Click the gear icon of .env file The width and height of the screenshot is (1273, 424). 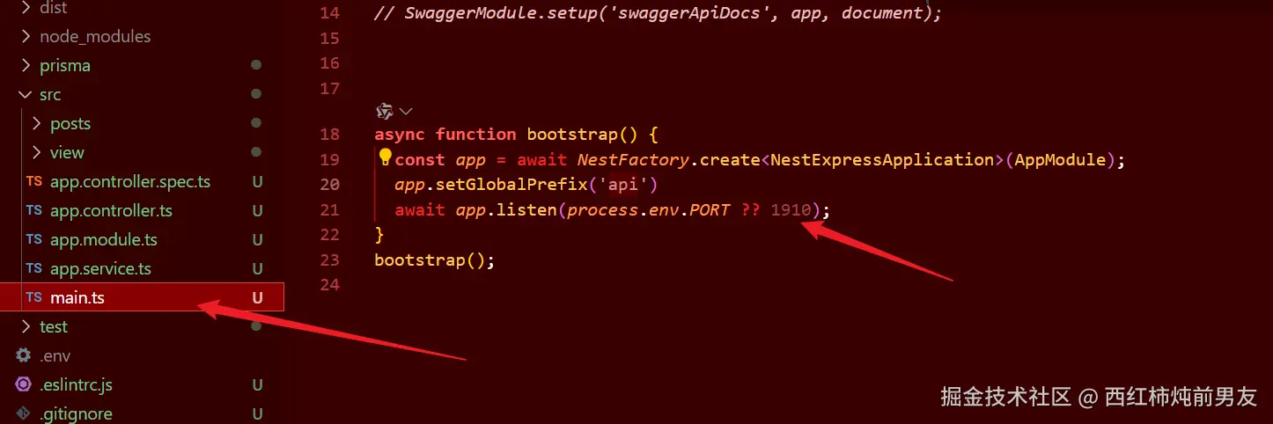pos(24,356)
